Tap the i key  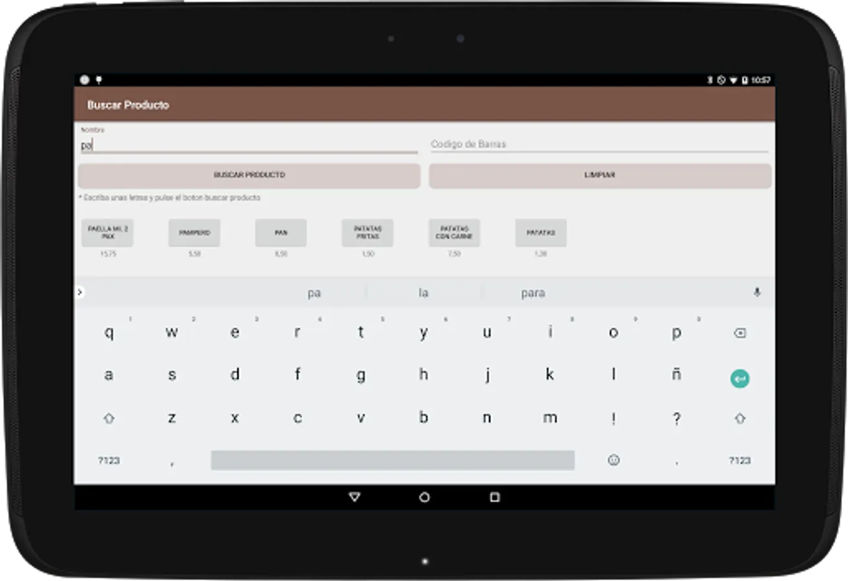550,333
